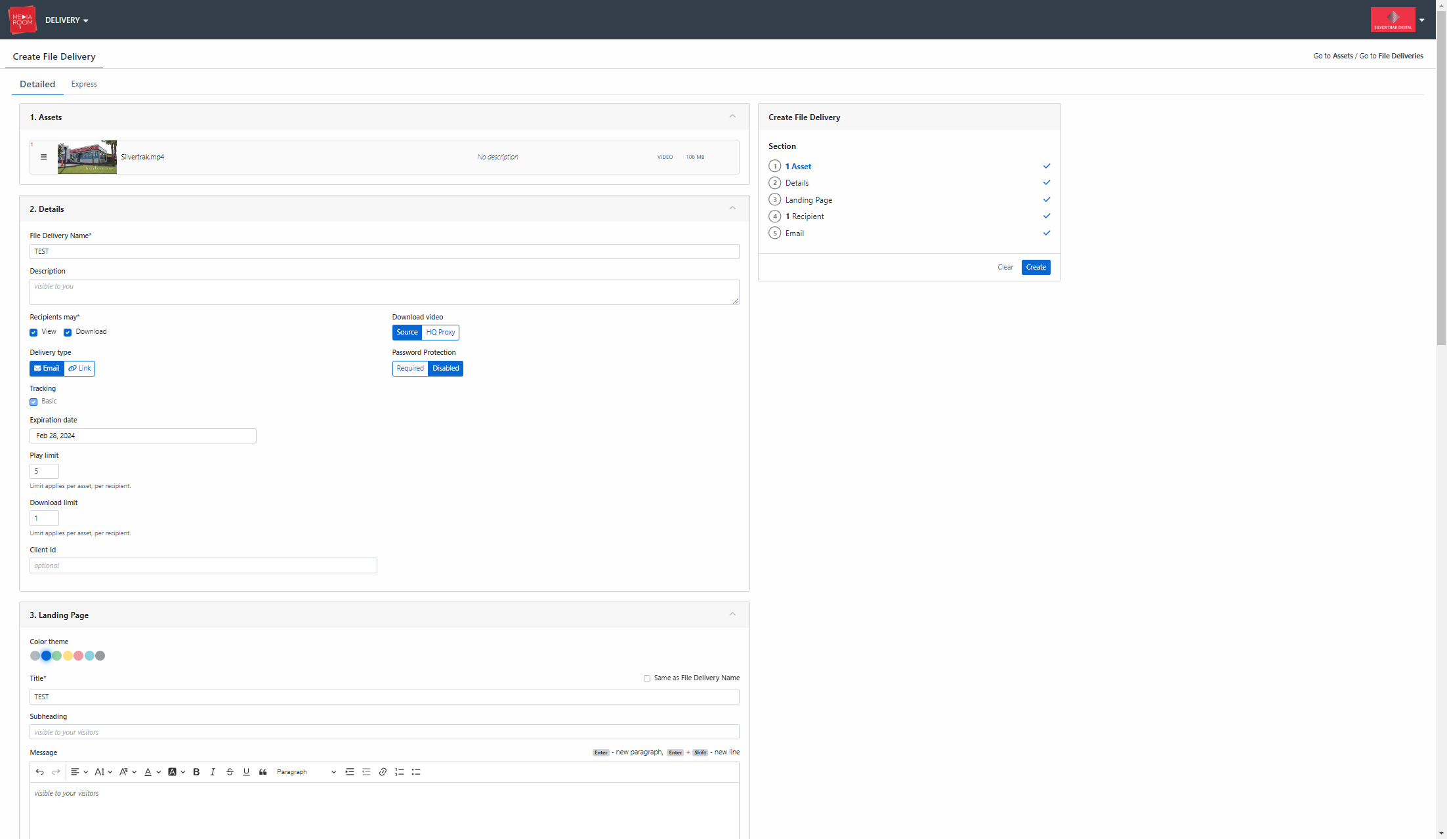Decrease indent in message editor
This screenshot has height=839, width=1447.
pyautogui.click(x=366, y=772)
